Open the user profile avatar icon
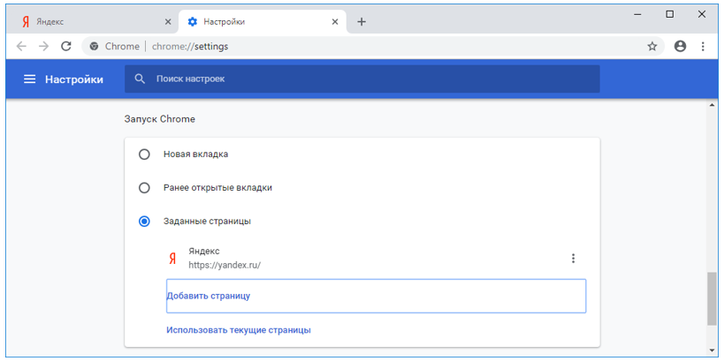 click(680, 46)
